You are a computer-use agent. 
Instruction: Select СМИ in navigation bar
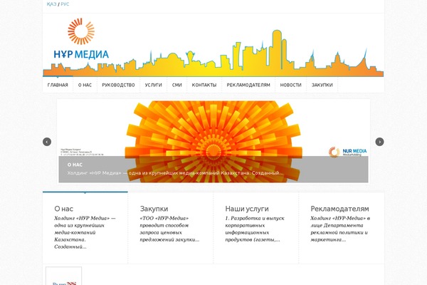pos(176,85)
